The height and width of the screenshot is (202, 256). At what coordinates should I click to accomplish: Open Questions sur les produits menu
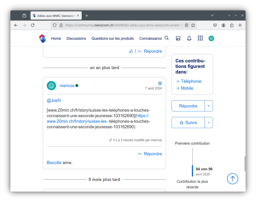113,38
